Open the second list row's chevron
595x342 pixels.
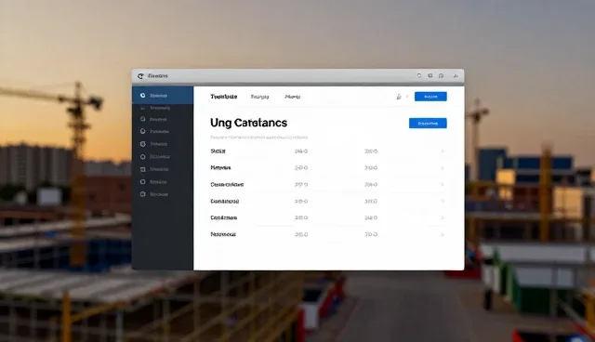[x=443, y=167]
